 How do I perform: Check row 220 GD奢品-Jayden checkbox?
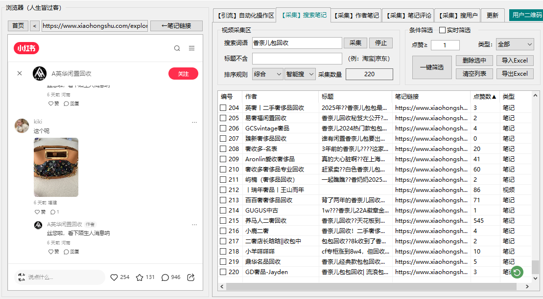click(223, 272)
